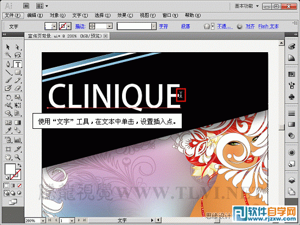Set paint mode to Color
300x225 pixels.
tap(7, 185)
